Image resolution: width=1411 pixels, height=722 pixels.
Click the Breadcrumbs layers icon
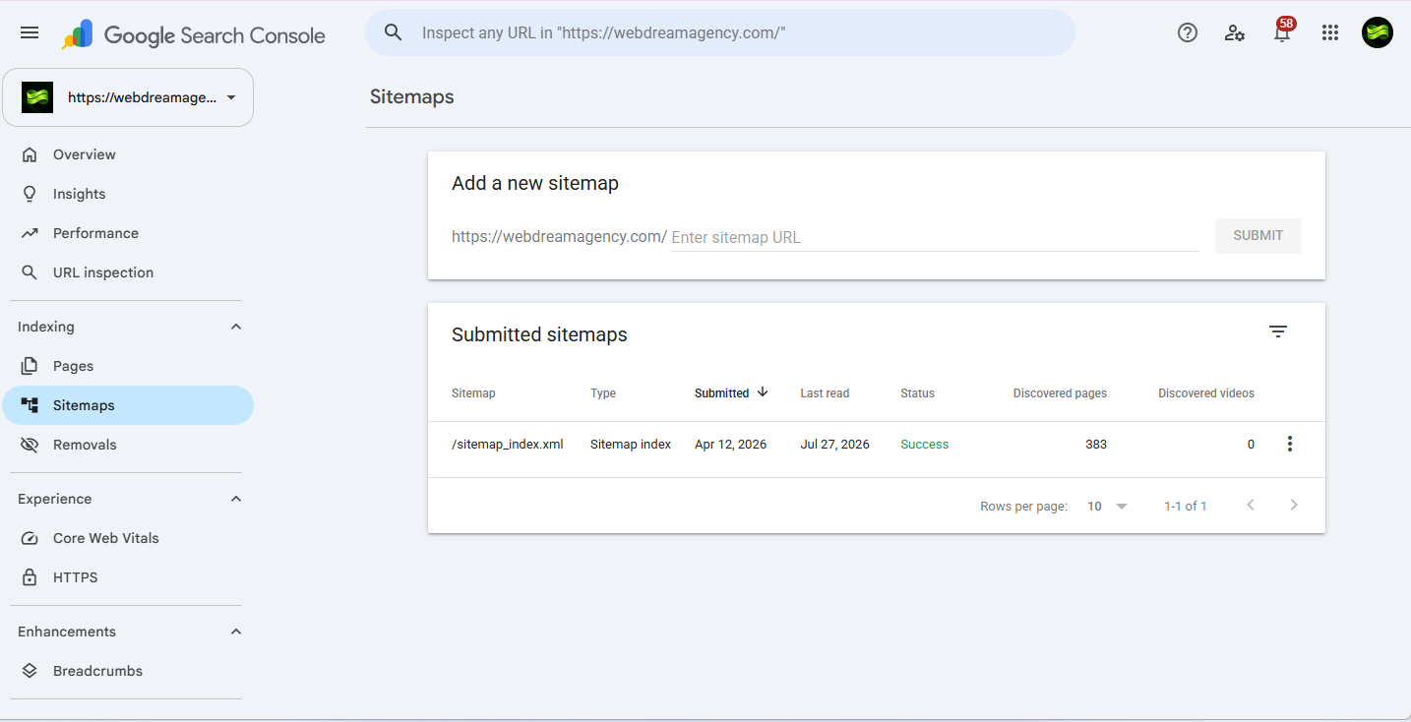(30, 671)
